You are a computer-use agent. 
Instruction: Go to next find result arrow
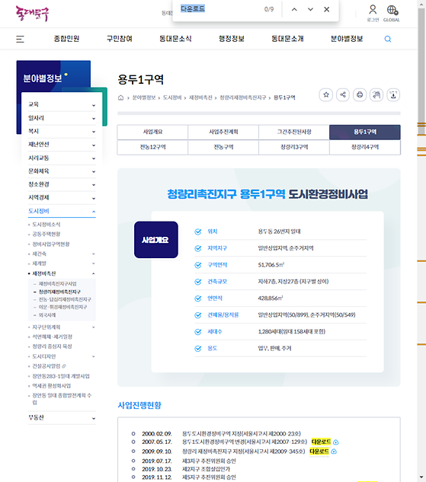pyautogui.click(x=310, y=10)
